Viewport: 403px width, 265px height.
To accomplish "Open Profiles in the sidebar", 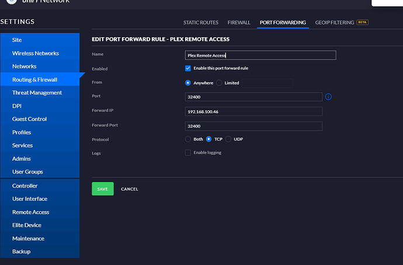I will (x=40, y=132).
